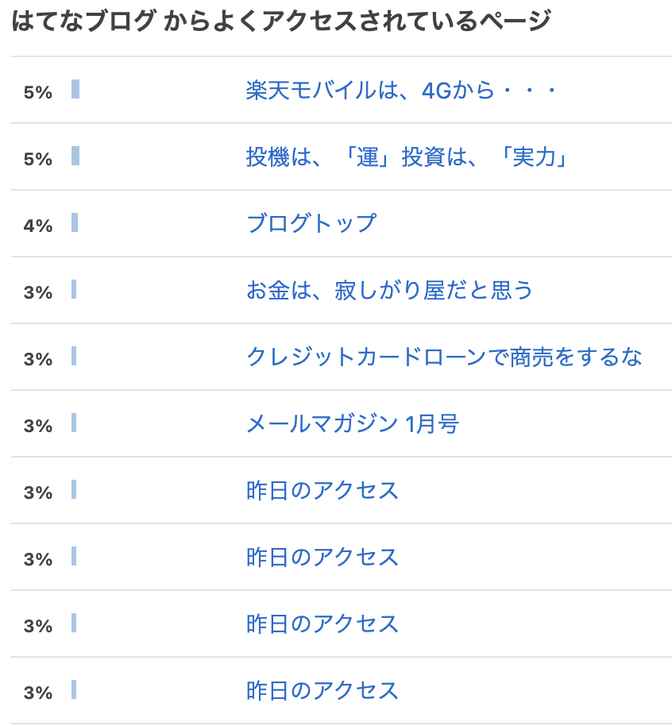The height and width of the screenshot is (726, 672).
Task: Open the second 昨日のアクセス link
Action: pos(322,557)
